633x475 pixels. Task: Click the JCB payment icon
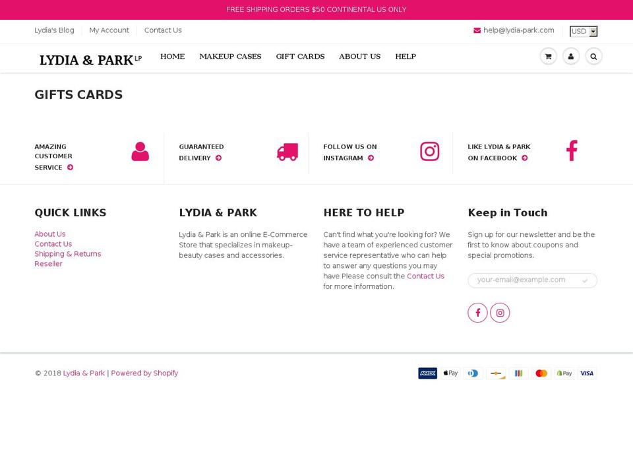(519, 373)
